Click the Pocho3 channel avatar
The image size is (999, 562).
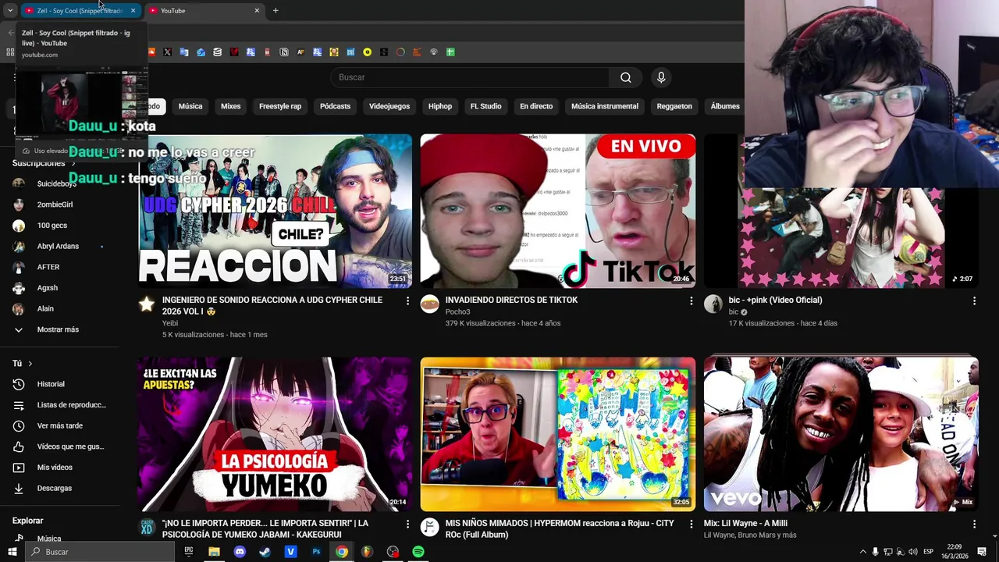pyautogui.click(x=430, y=304)
